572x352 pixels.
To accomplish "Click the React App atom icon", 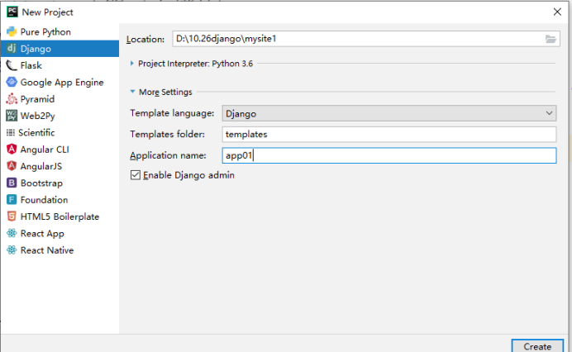I will click(x=12, y=233).
